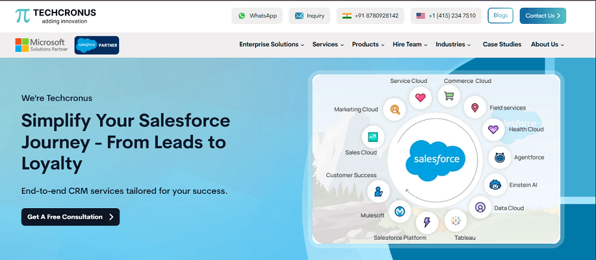Click the Einstein AI character icon
This screenshot has height=260, width=596.
[495, 185]
